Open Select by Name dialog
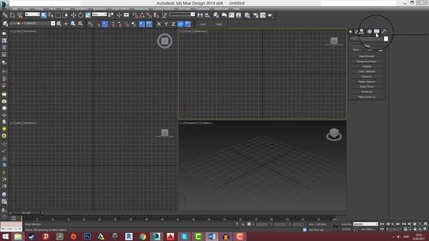Screen dimensions: 429x241 tap(51, 15)
